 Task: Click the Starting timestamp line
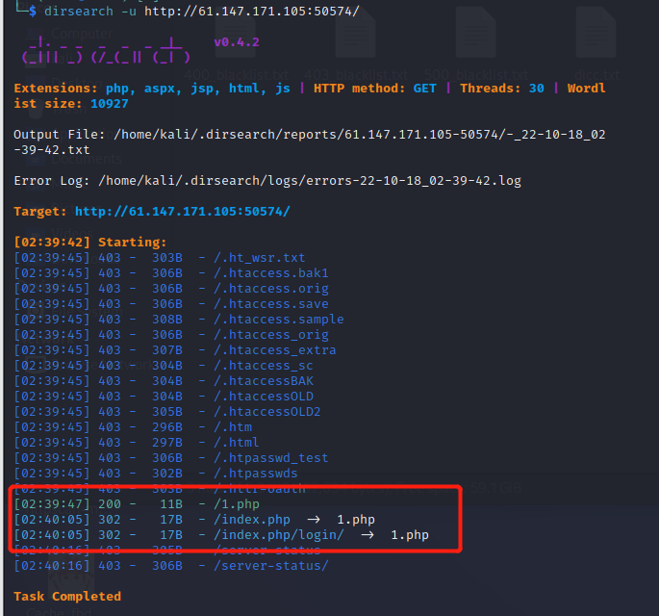pos(90,242)
